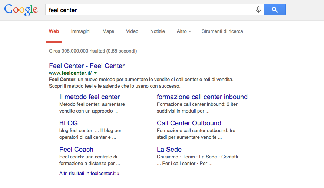This screenshot has width=324, height=188.
Task: Open the green arrow next to feelcenter.it URL
Action: [95, 73]
